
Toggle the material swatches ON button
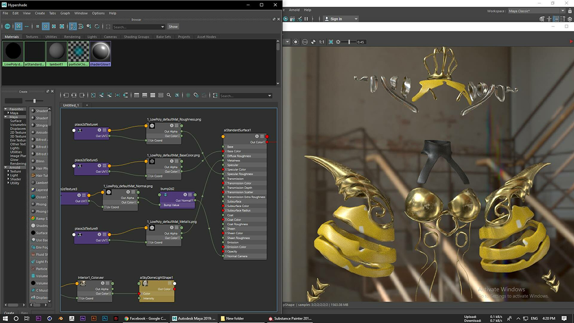pos(7,27)
